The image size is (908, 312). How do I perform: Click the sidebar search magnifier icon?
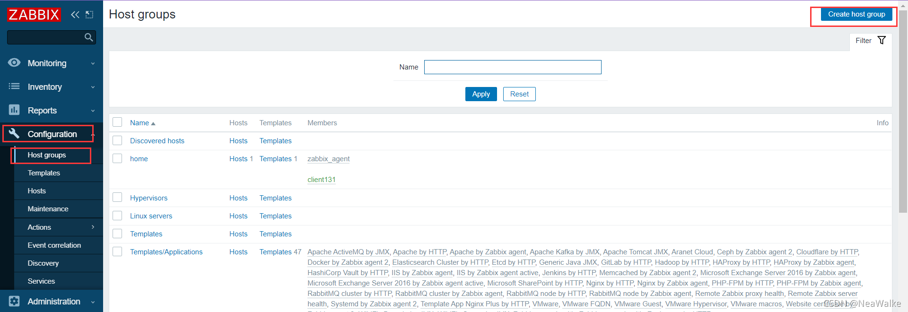point(88,37)
